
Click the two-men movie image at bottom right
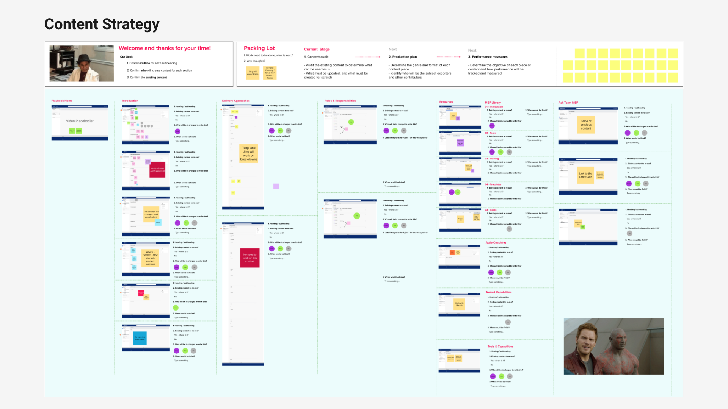point(613,346)
